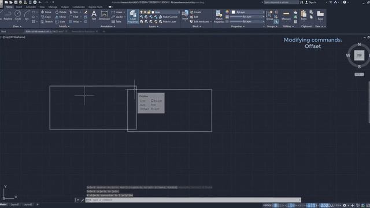
Task: Open the Express Tools ribbon tab
Action: click(95, 7)
